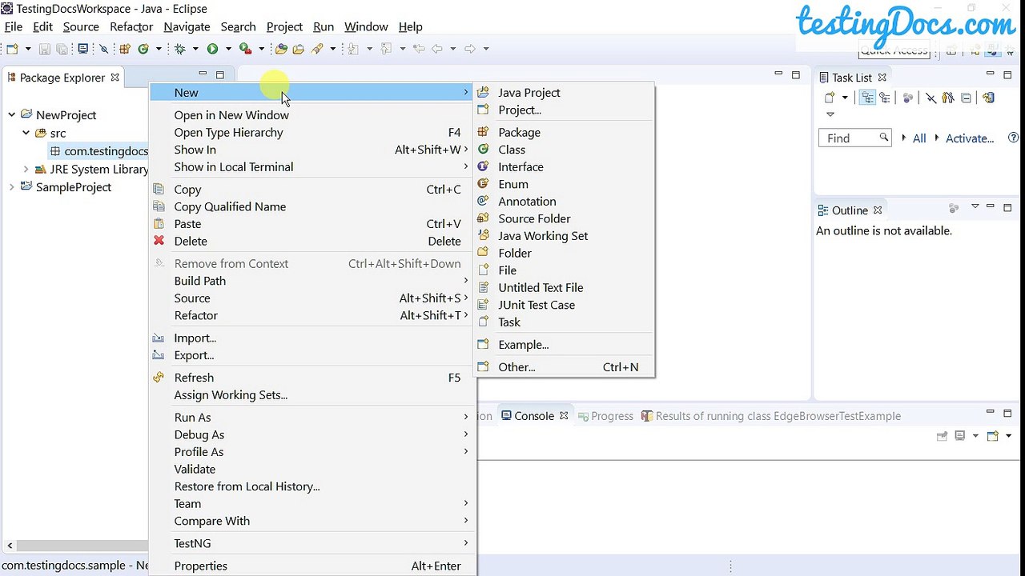Open the Build Path submenu
The height and width of the screenshot is (576, 1025).
coord(312,281)
